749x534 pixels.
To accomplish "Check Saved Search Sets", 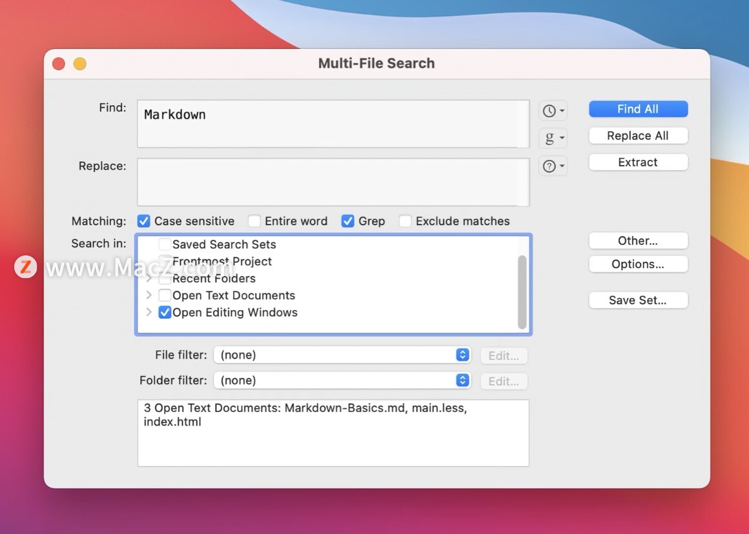I will coord(165,244).
